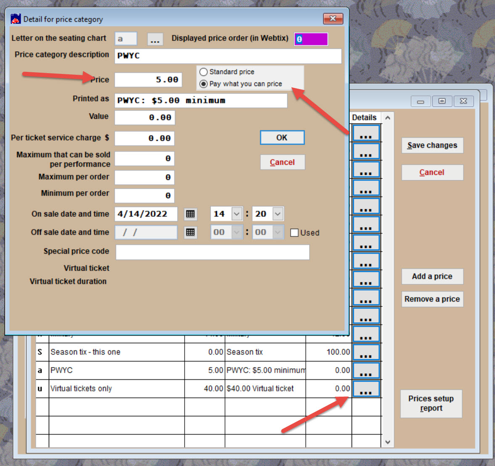Click the application icon in dialog title bar
This screenshot has height=466, width=495.
click(x=16, y=19)
